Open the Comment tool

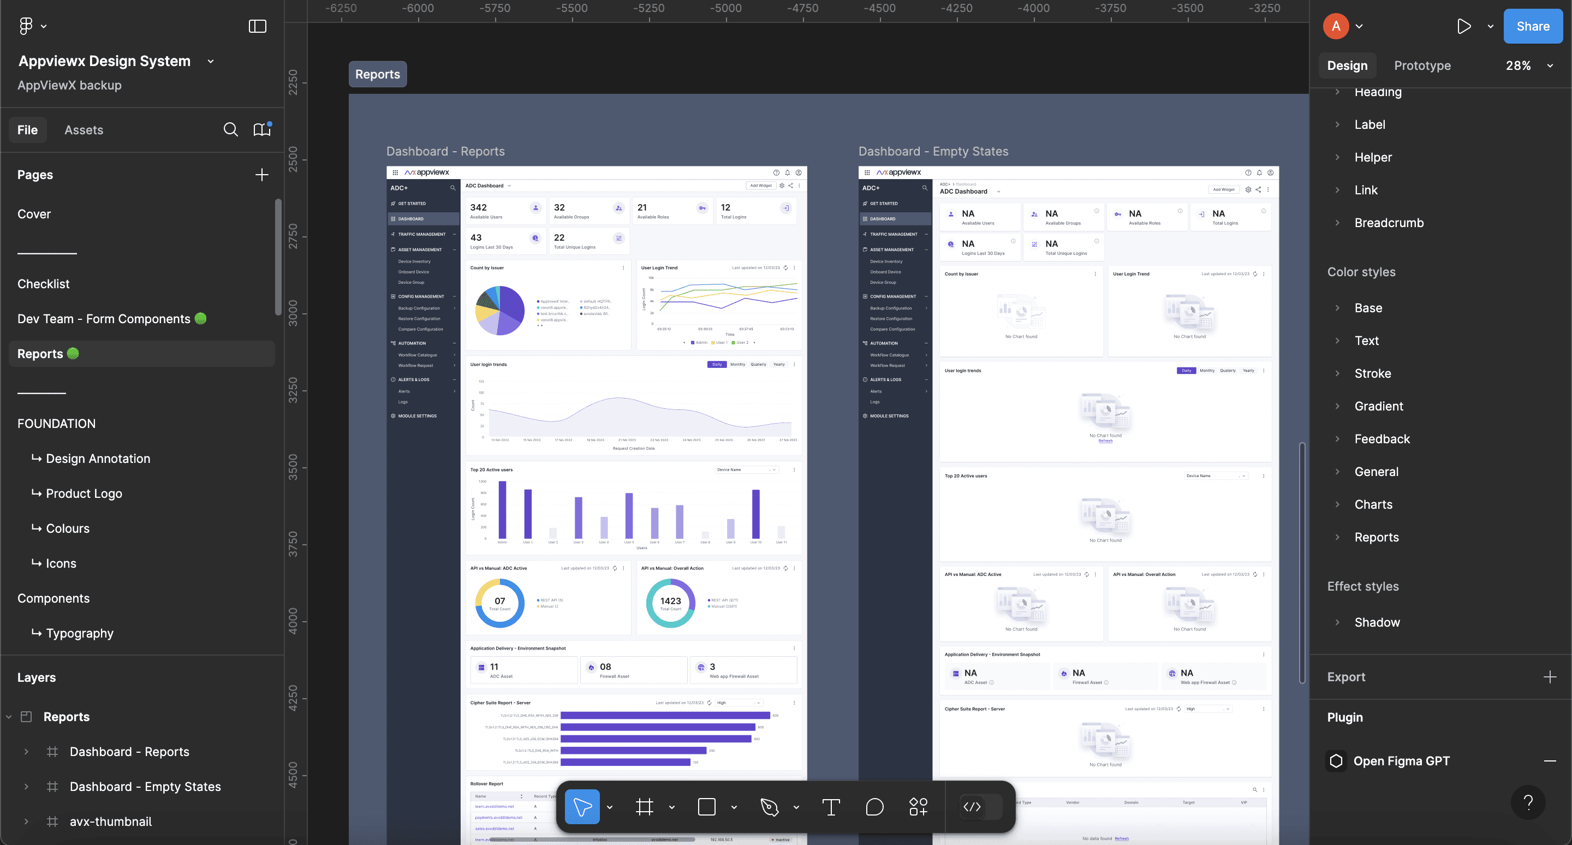(x=874, y=807)
